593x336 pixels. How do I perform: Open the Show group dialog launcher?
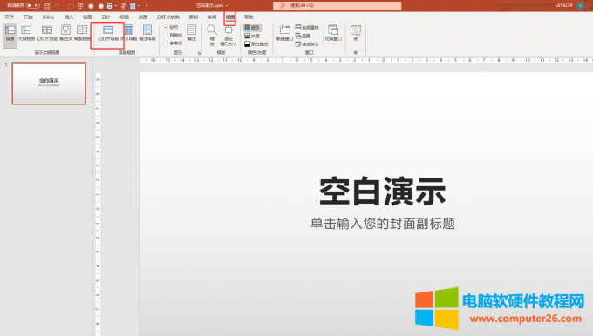tap(199, 53)
